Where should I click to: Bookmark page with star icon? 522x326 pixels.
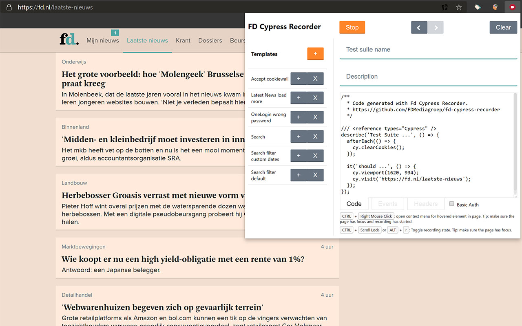pyautogui.click(x=459, y=7)
